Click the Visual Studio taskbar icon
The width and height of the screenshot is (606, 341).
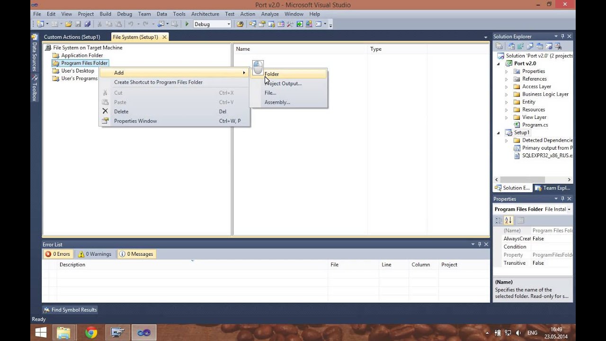point(144,333)
